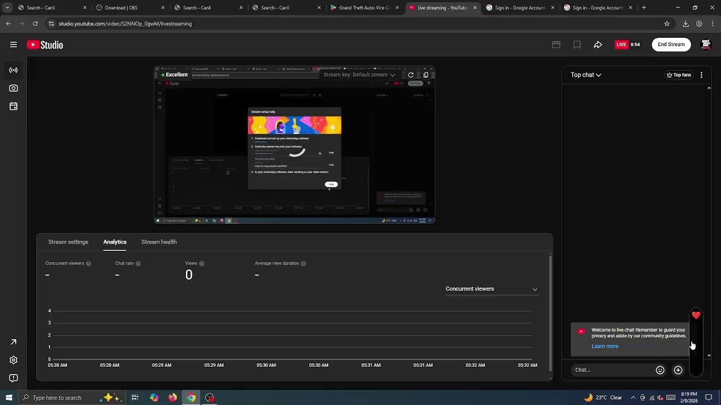Open Firefox from the taskbar

172,398
